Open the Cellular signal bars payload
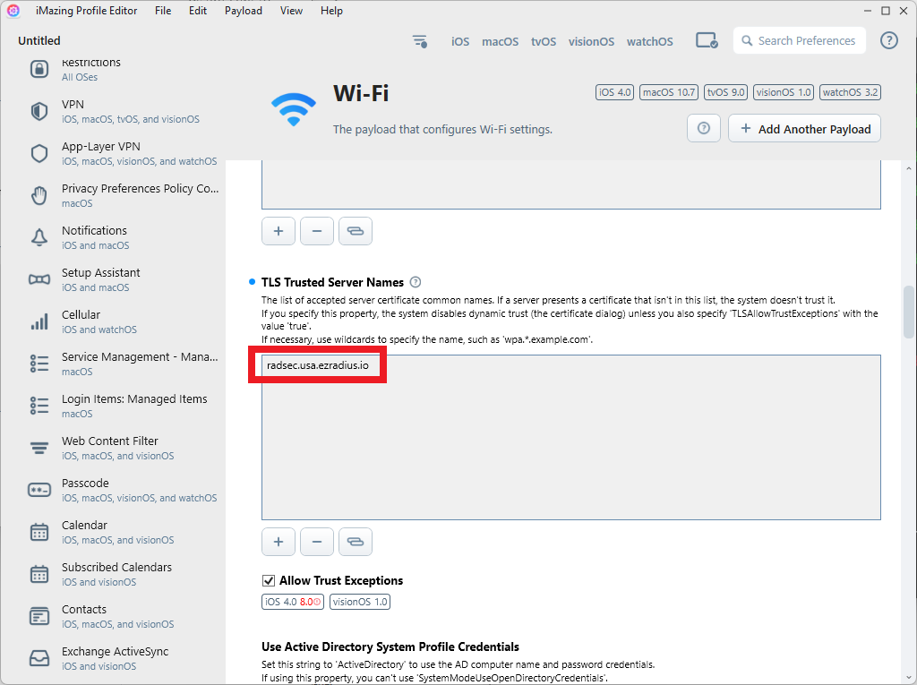The width and height of the screenshot is (917, 685). pyautogui.click(x=39, y=321)
